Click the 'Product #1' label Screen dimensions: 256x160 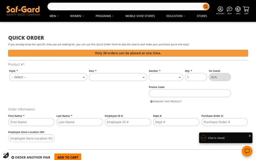(x=16, y=64)
